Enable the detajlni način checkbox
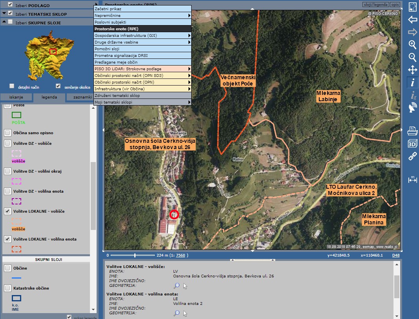 (12, 86)
